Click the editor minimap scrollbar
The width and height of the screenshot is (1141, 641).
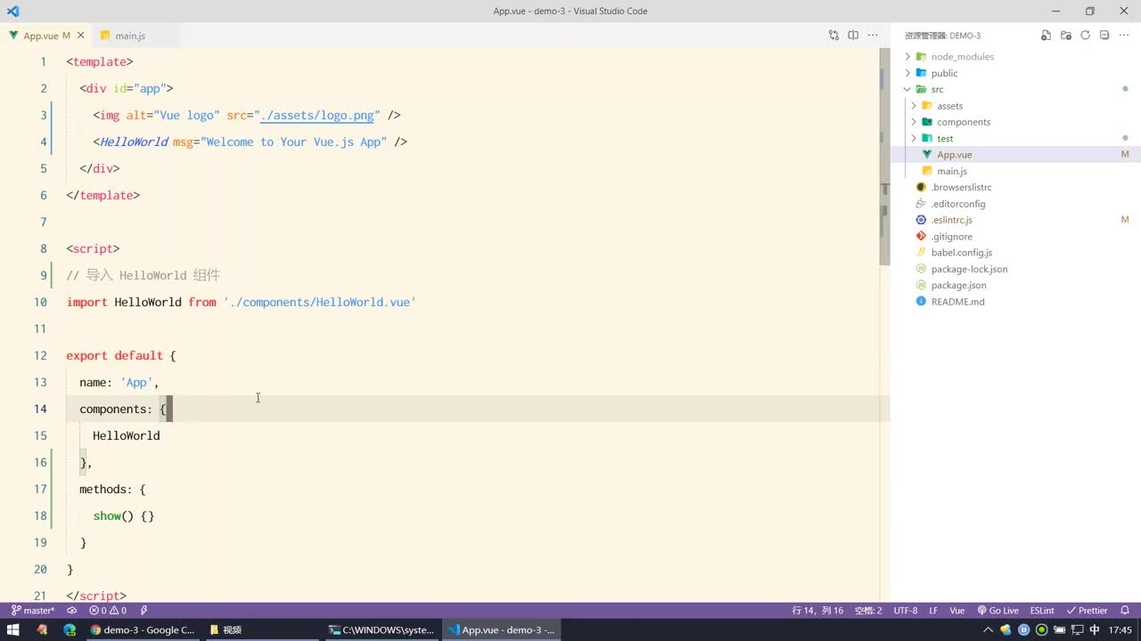pos(884,158)
